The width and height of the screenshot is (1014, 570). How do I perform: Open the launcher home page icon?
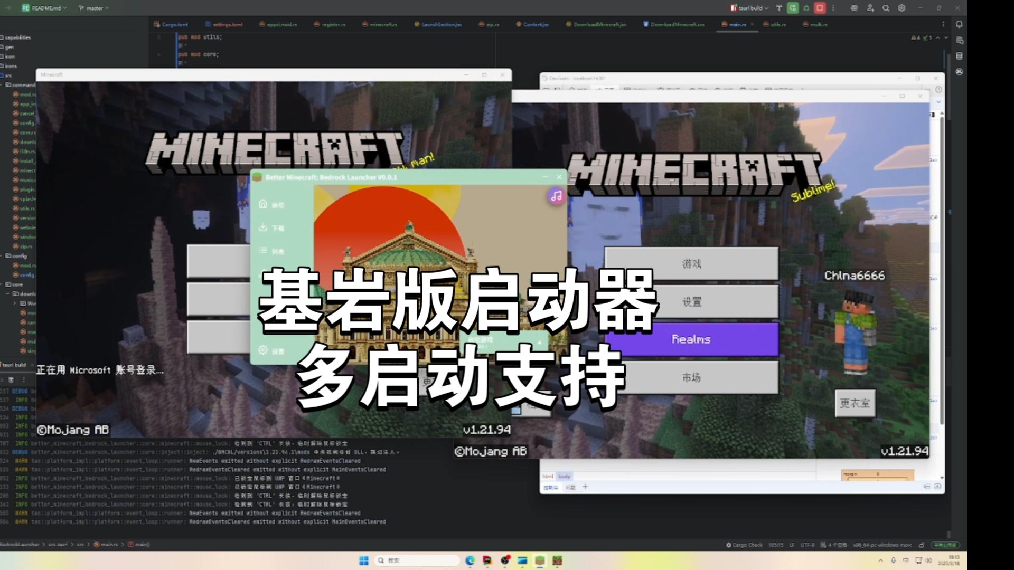(263, 204)
